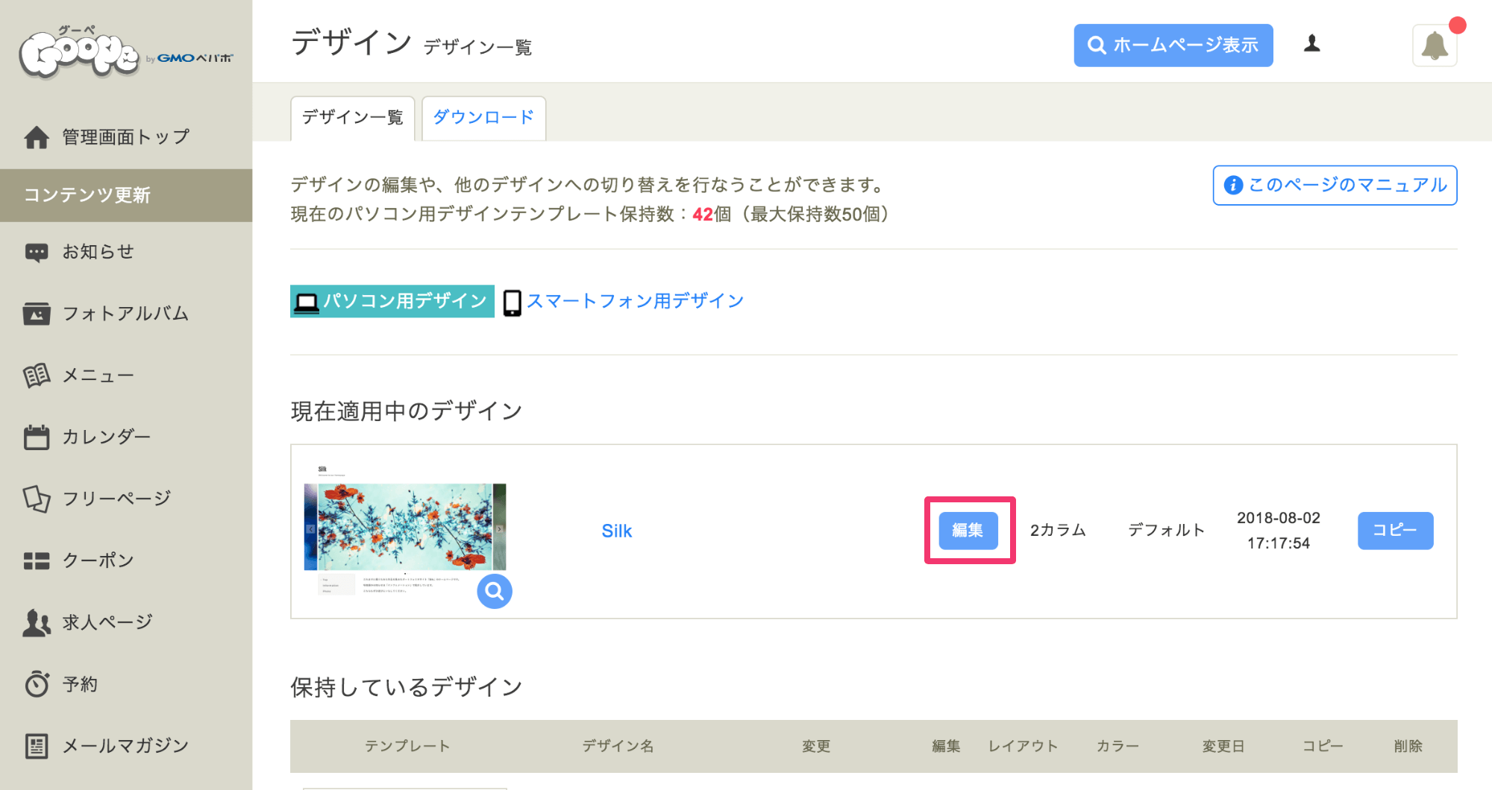
Task: Open フォトアルバム in the sidebar
Action: (126, 314)
